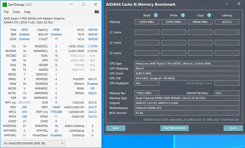Click the Motherboard ASRock X300M-STX field

pyautogui.click(x=187, y=108)
